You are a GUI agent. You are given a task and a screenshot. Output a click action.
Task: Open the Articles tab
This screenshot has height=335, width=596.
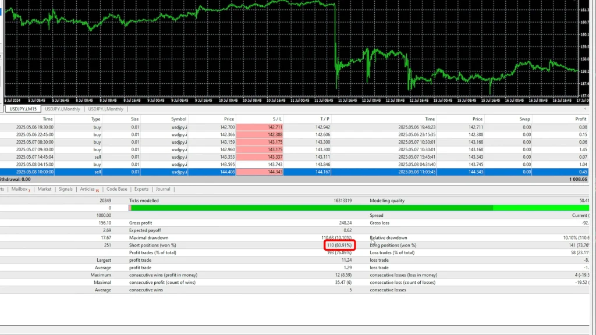[89, 189]
